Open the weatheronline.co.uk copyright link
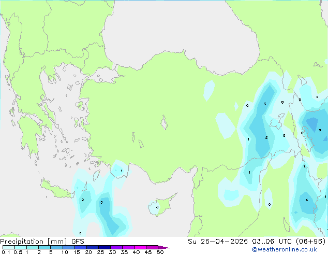 pyautogui.click(x=285, y=249)
